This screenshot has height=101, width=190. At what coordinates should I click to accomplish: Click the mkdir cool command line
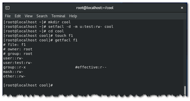click(x=37, y=22)
